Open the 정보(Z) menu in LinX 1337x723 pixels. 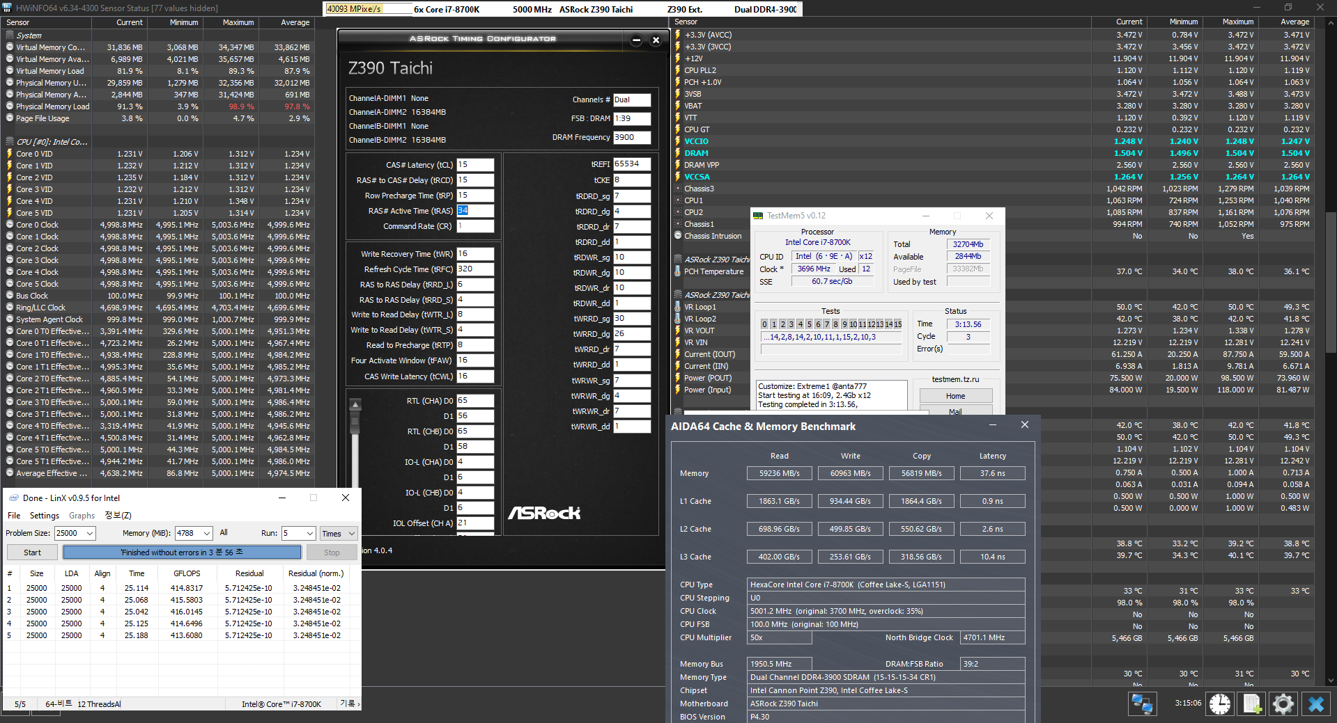point(118,516)
